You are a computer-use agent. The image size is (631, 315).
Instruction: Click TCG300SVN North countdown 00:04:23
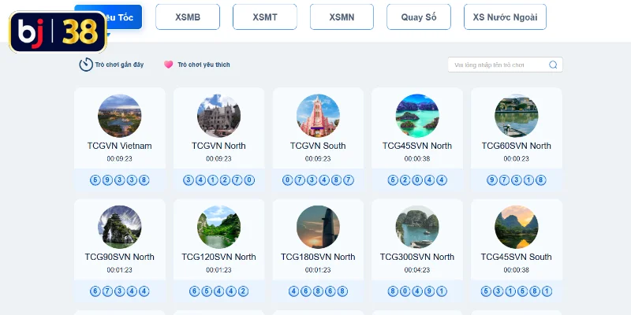point(417,270)
